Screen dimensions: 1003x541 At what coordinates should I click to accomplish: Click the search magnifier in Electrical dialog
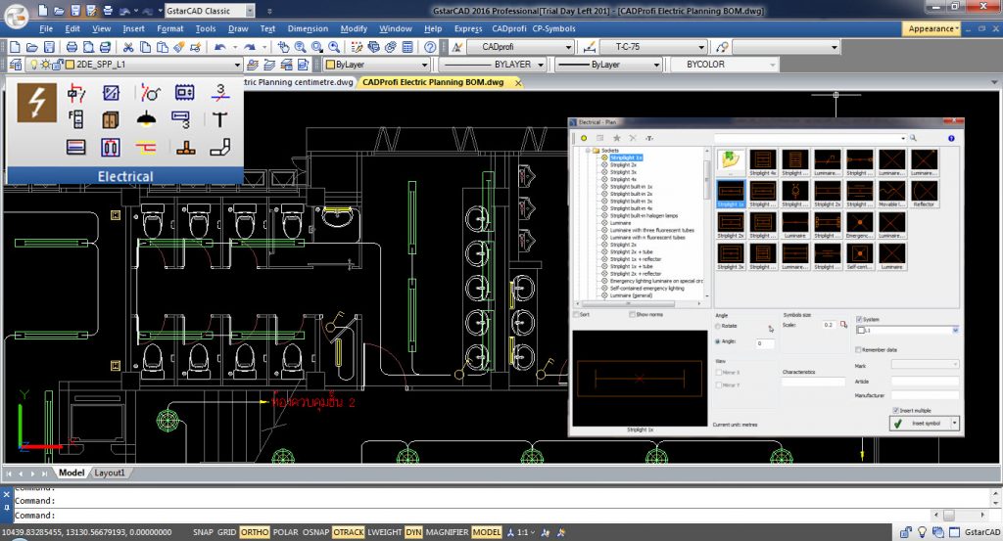tap(913, 138)
